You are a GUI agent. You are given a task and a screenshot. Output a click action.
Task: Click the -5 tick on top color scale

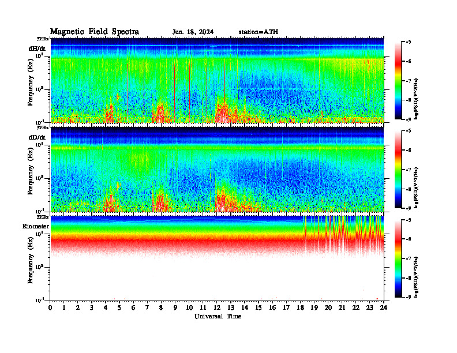(409, 42)
